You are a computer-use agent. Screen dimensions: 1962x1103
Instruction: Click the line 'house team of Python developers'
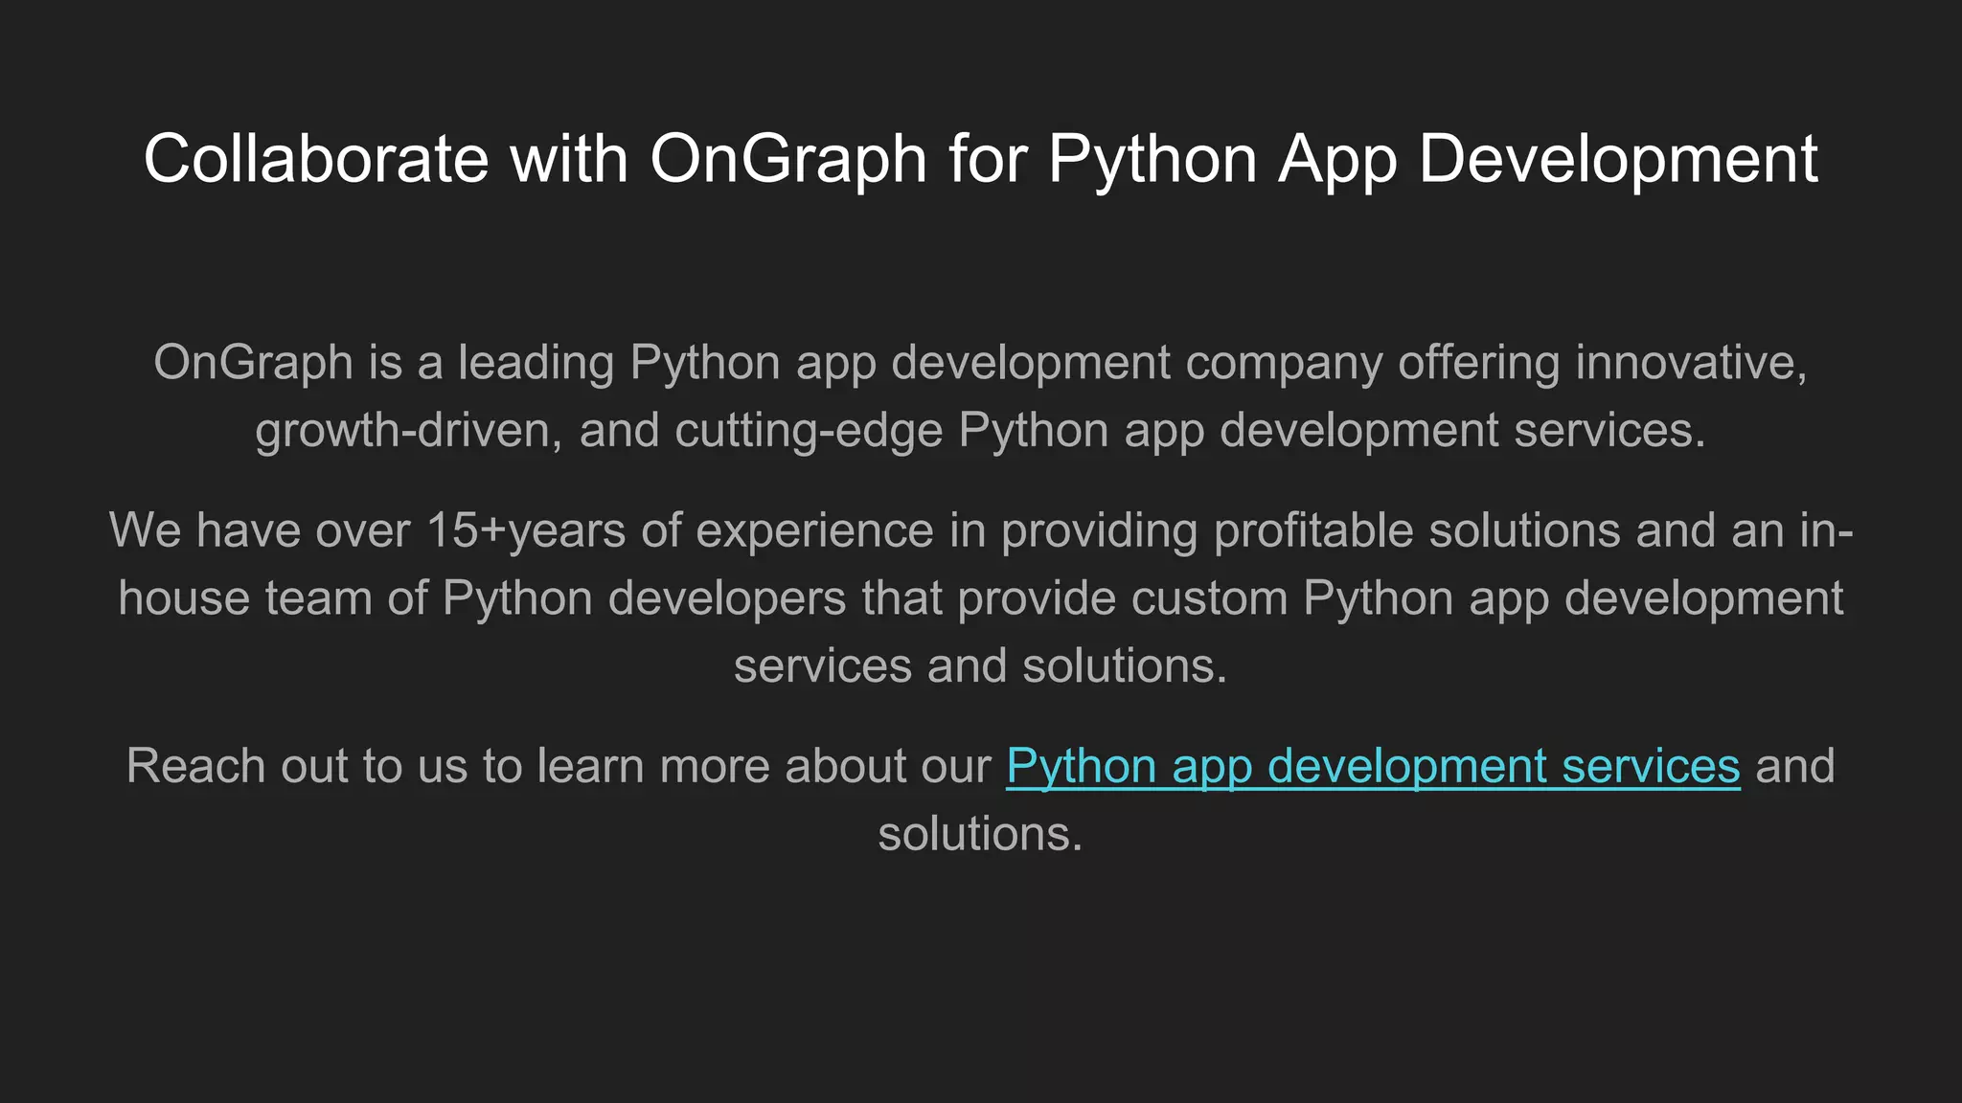click(980, 598)
